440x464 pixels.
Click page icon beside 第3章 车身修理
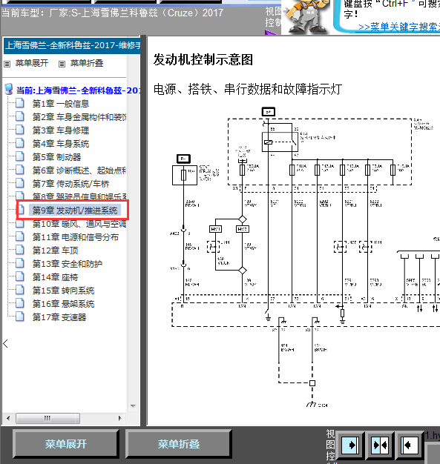pos(20,130)
